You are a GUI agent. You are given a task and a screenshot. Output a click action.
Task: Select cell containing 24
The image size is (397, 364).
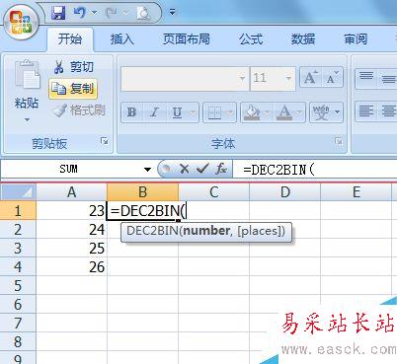point(71,229)
